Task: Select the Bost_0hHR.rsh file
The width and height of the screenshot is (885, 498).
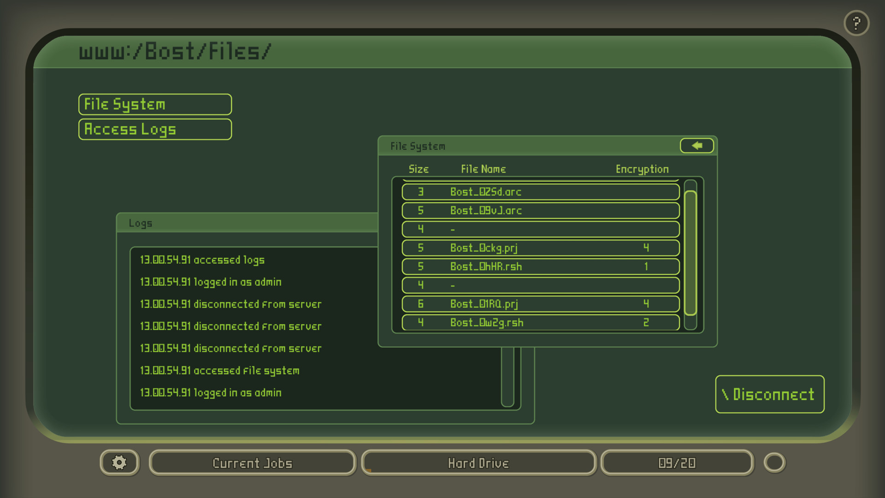Action: (540, 267)
